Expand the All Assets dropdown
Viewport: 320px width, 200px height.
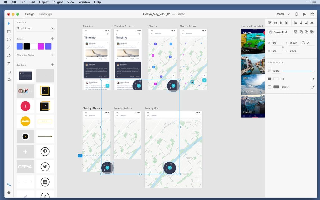[52, 28]
